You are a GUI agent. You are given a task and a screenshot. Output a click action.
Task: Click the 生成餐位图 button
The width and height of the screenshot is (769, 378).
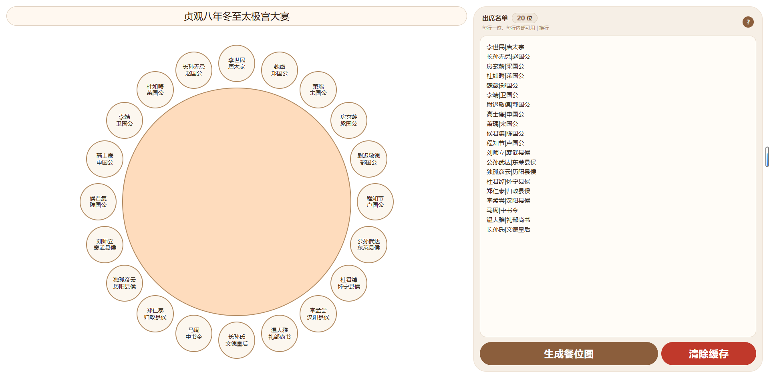coord(569,354)
